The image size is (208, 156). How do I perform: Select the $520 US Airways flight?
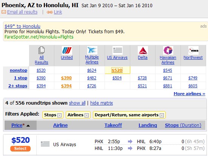point(20,148)
